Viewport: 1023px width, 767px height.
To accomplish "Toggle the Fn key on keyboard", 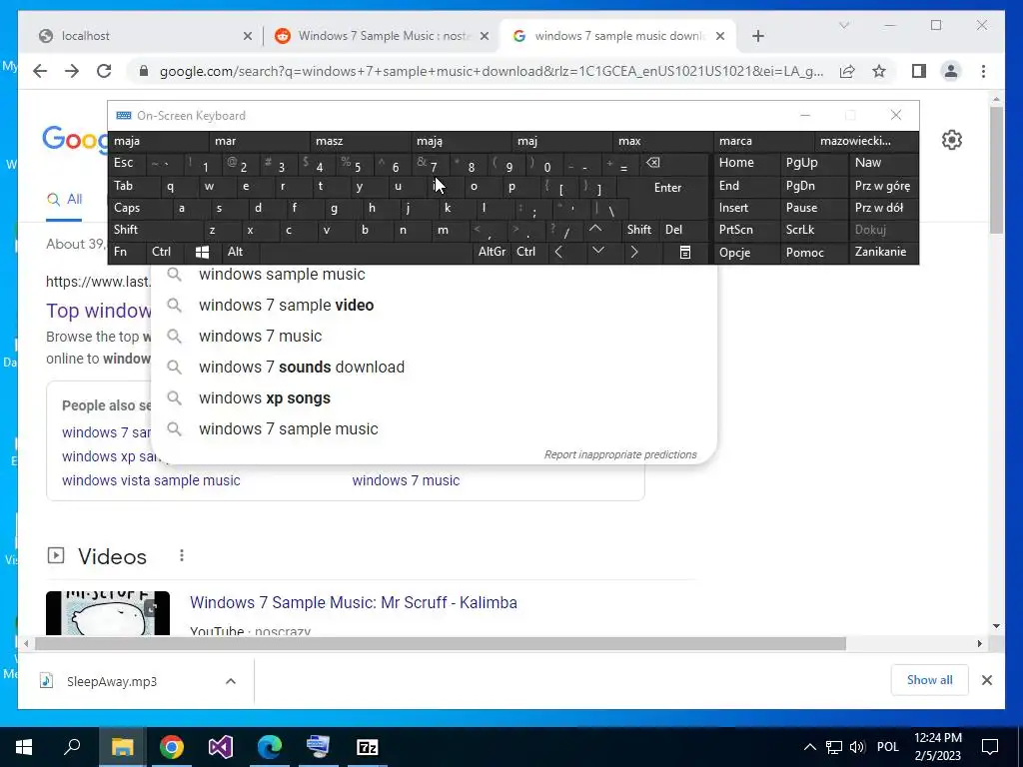I will [127, 252].
